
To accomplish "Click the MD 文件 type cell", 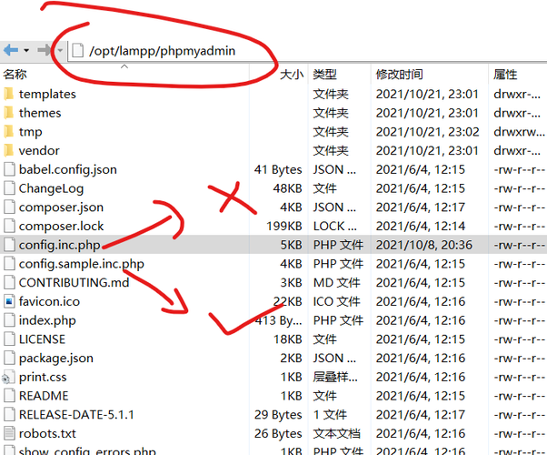I will [336, 282].
